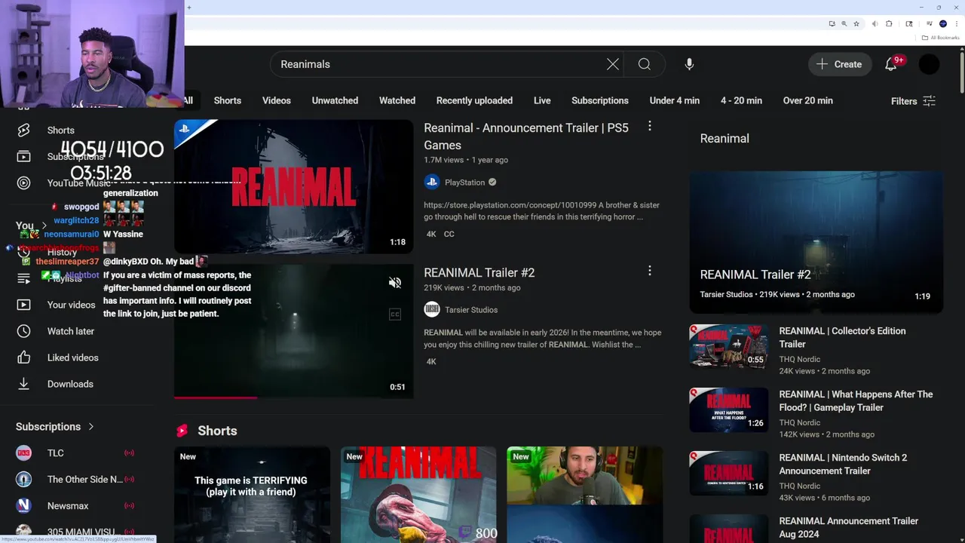Image resolution: width=965 pixels, height=543 pixels.
Task: Open What Happens After The Flood? Gameplay Trailer
Action: (856, 400)
